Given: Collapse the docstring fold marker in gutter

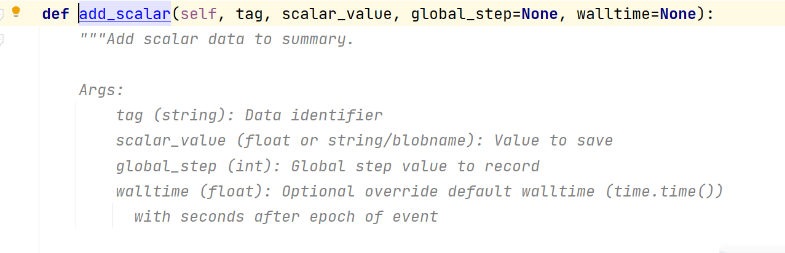Looking at the screenshot, I should (2, 41).
